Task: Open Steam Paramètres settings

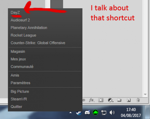Action: click(x=20, y=83)
